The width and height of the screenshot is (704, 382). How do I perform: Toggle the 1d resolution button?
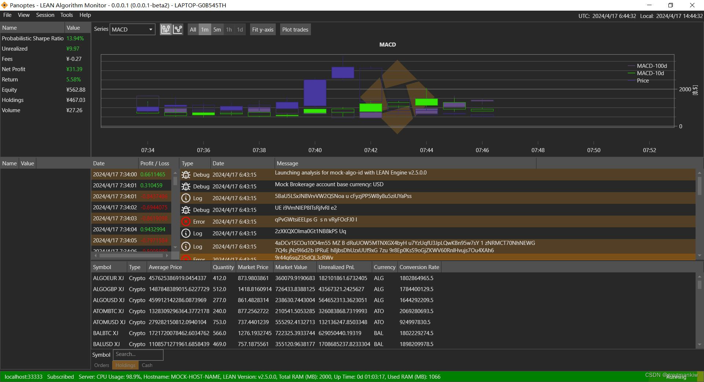coord(240,30)
